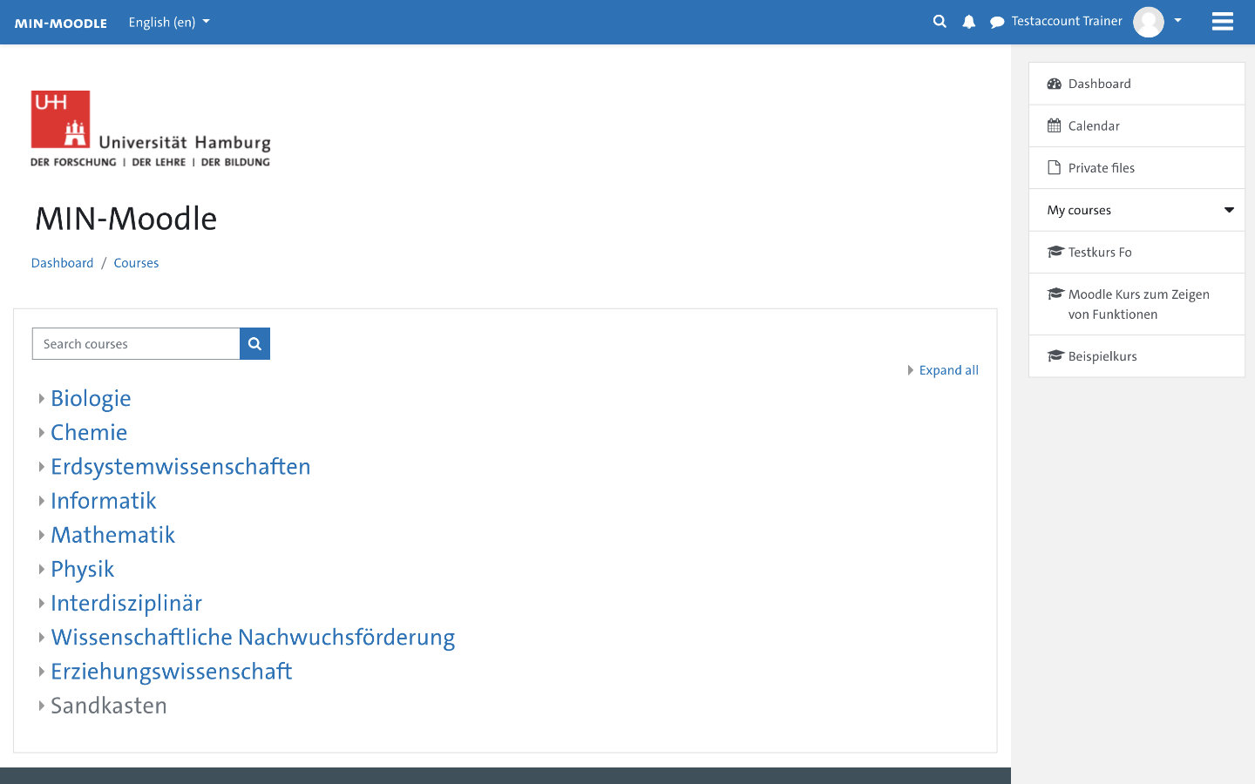Toggle the hamburger side menu
The width and height of the screenshot is (1255, 784).
[1223, 22]
